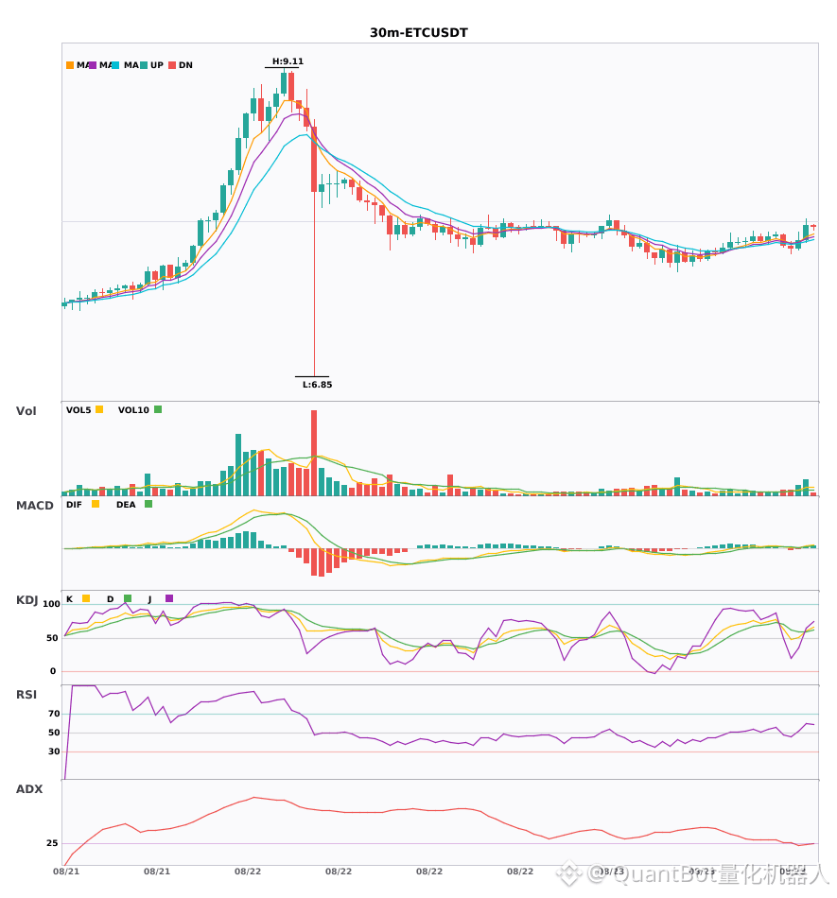Select the green DEA legend swatch
This screenshot has height=898, width=837.
[148, 504]
